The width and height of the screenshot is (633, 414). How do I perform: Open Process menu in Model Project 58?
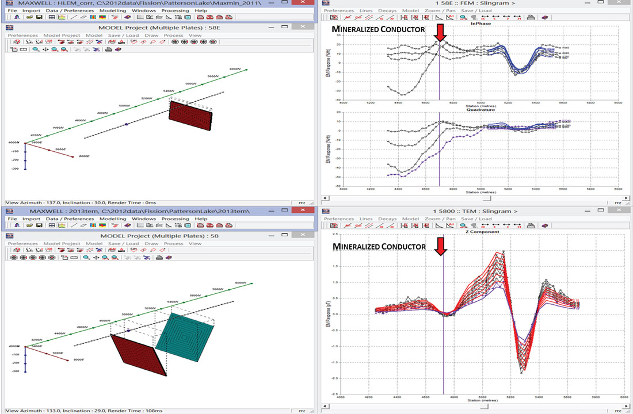pos(173,244)
